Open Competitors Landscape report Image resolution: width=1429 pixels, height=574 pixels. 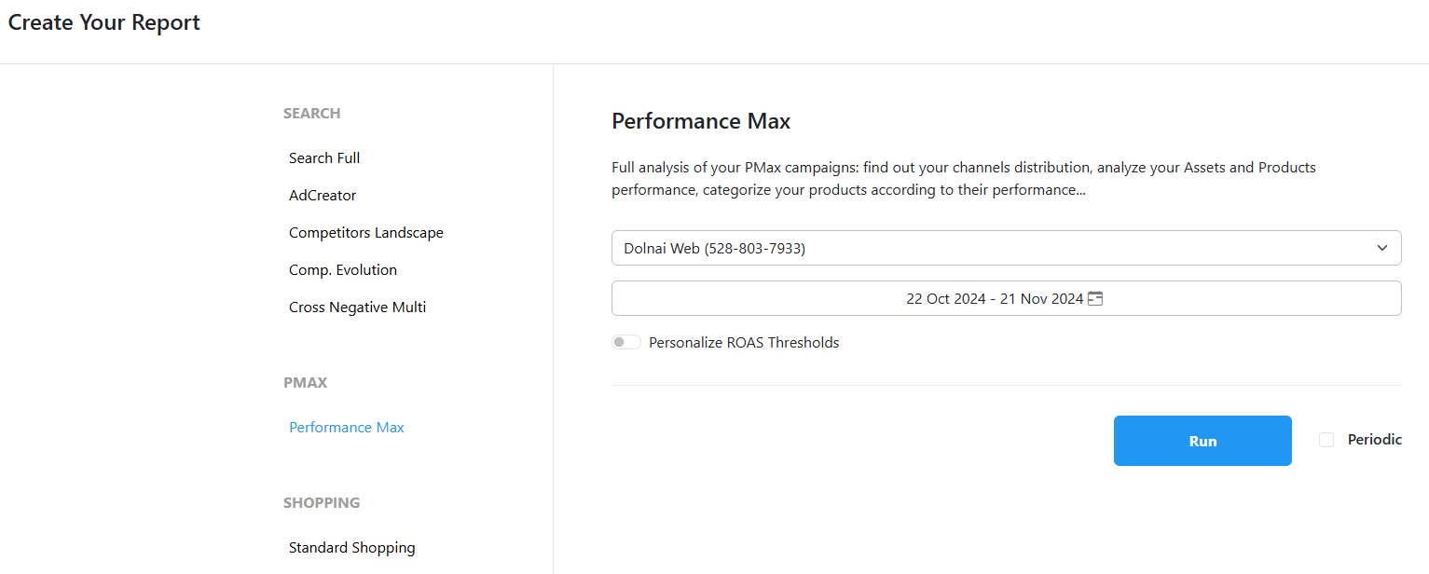tap(366, 233)
